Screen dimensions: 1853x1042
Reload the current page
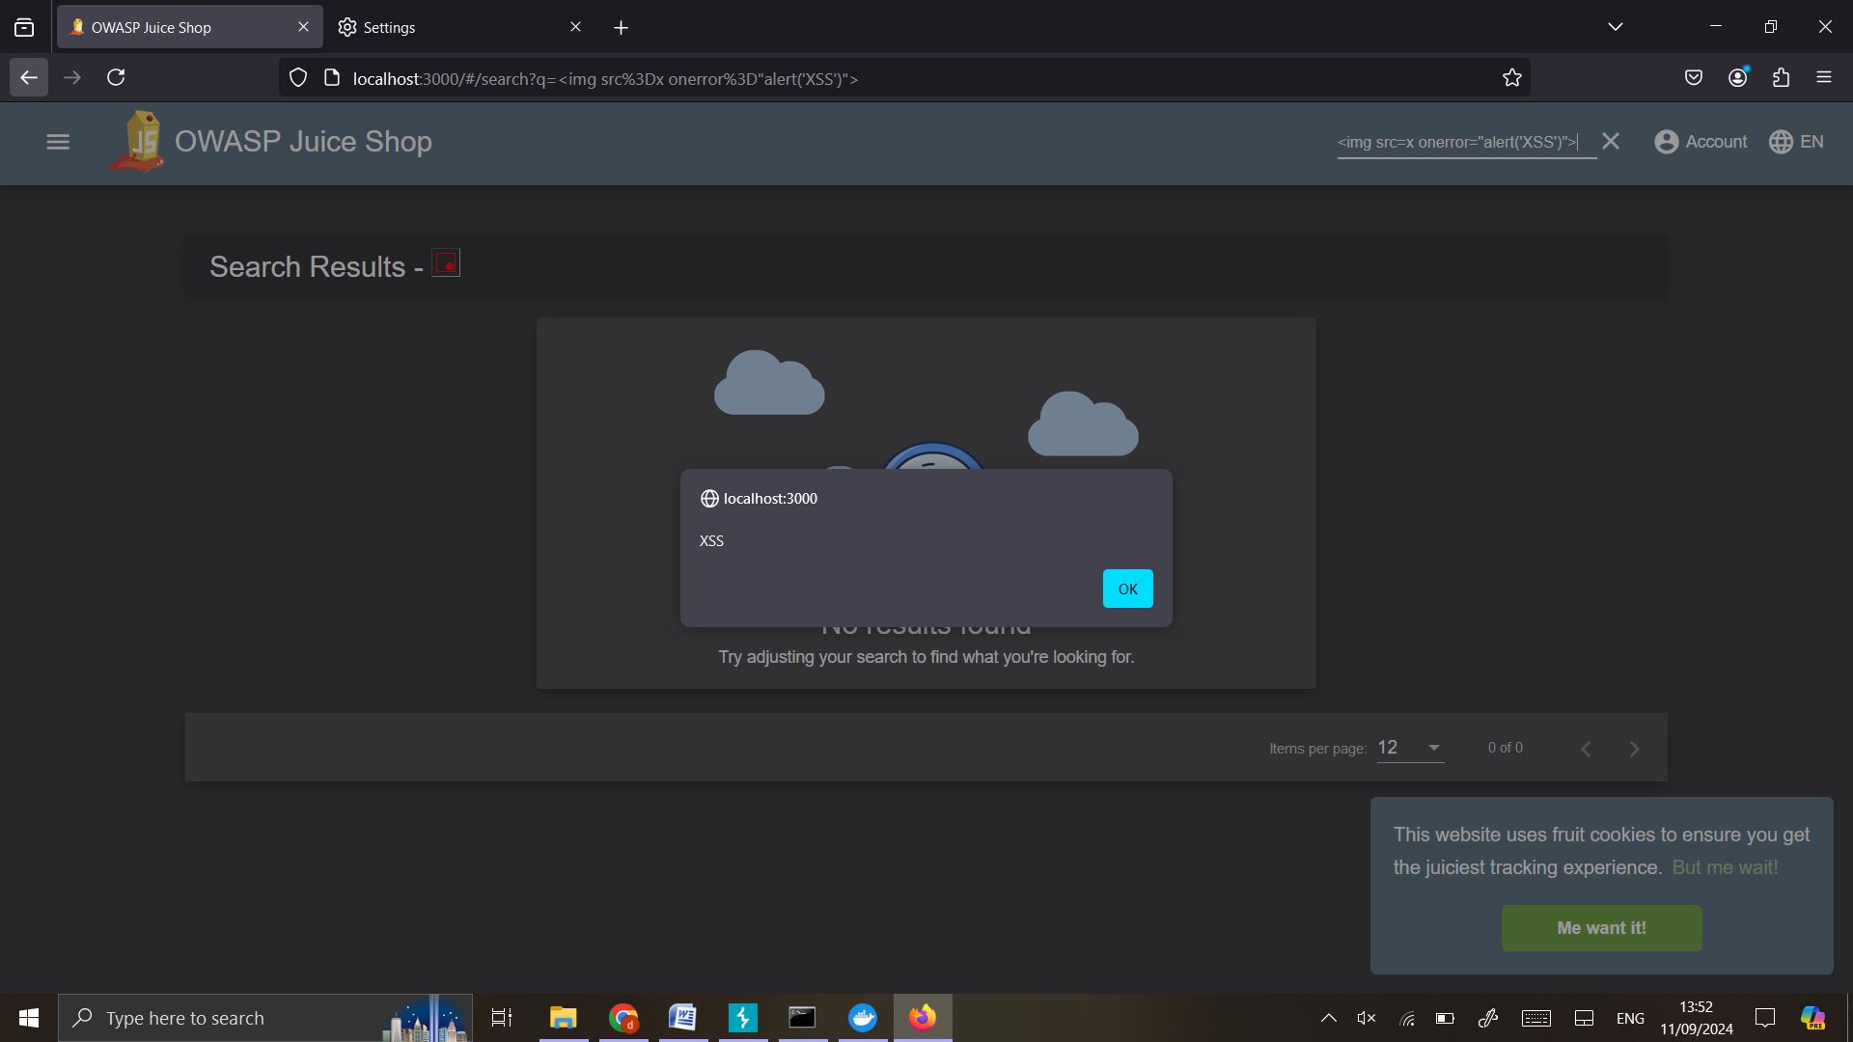click(x=116, y=77)
